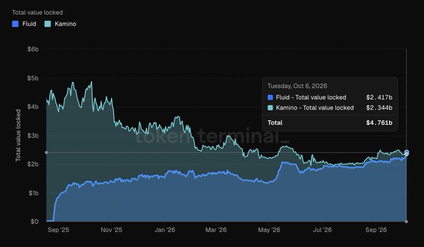The image size is (424, 247).
Task: Click the 'Total value locked' chart title
Action: (37, 12)
